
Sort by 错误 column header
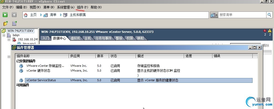click(232, 56)
